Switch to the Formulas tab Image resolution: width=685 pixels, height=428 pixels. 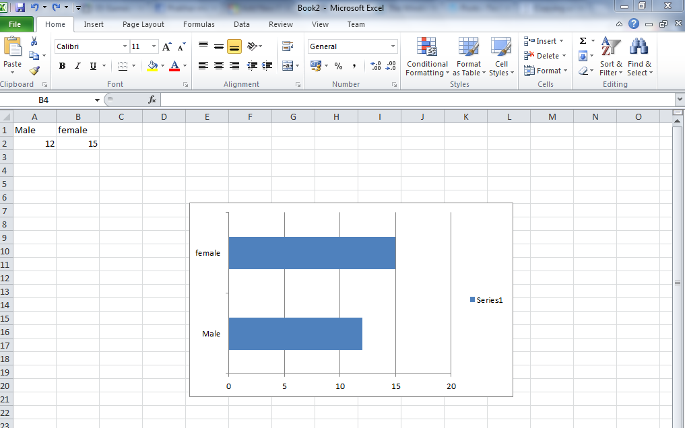coord(199,24)
